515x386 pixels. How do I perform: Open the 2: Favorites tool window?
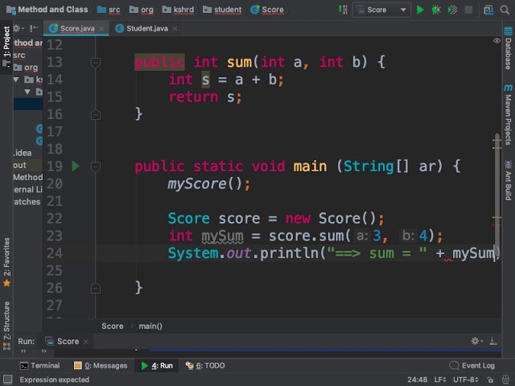[6, 261]
